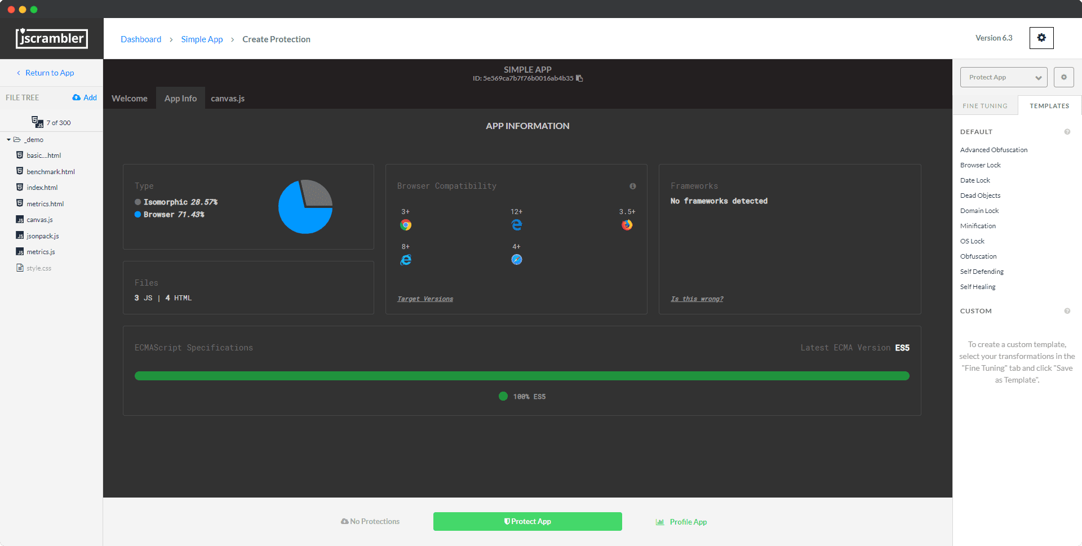Click the cloud icon beside No Protections

coord(344,521)
